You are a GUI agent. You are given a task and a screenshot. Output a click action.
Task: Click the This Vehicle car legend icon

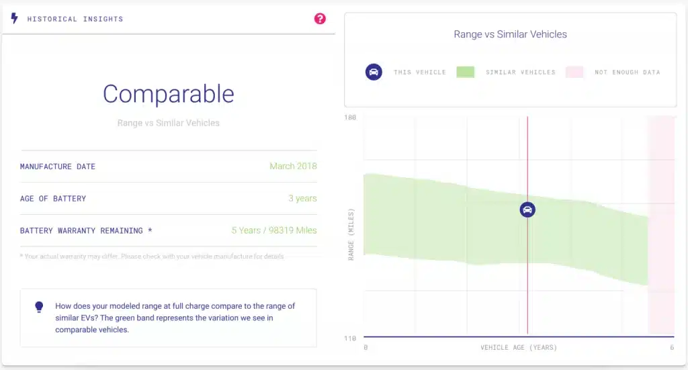point(374,72)
